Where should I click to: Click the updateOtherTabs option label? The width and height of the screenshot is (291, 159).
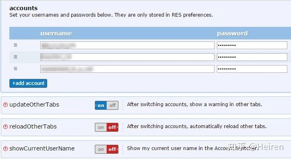[34, 105]
